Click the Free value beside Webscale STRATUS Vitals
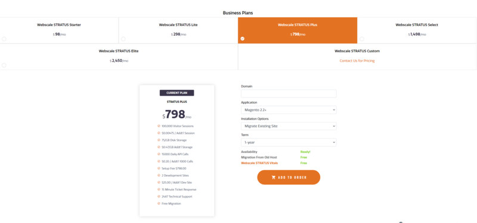The image size is (477, 223). click(x=303, y=163)
